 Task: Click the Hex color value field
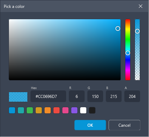click(x=48, y=96)
